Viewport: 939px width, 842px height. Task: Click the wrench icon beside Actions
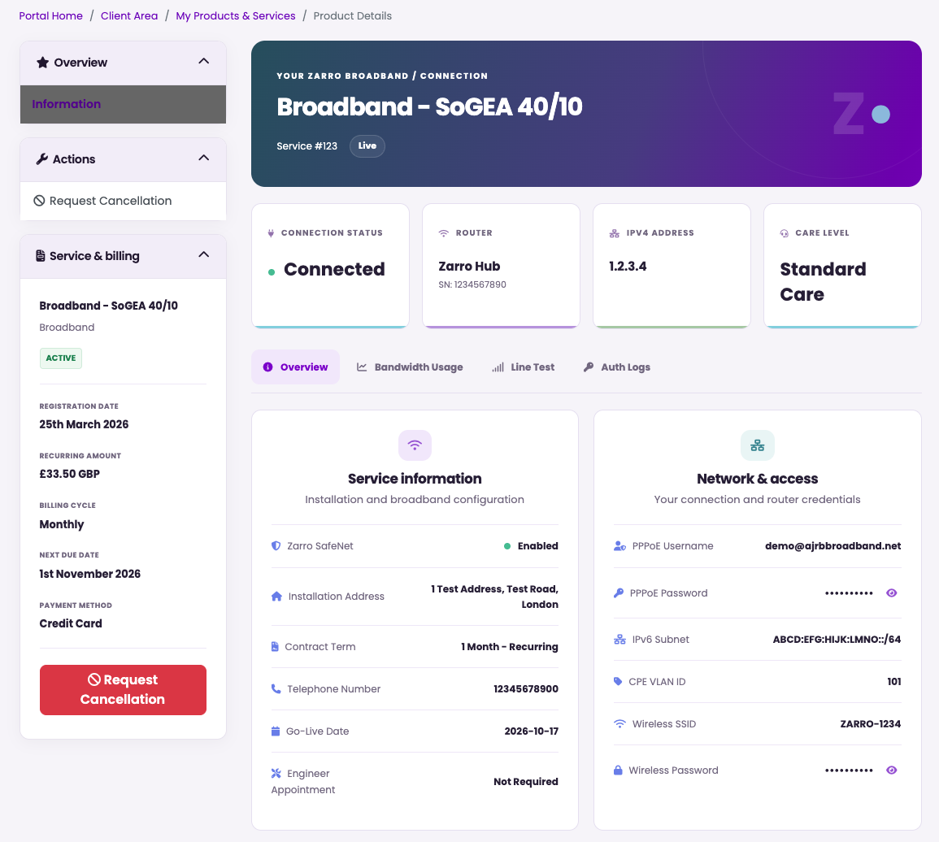[42, 158]
